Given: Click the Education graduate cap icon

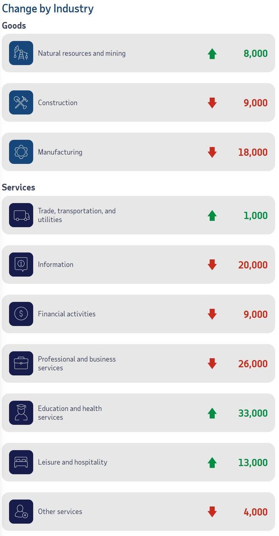Looking at the screenshot, I should pos(21,413).
